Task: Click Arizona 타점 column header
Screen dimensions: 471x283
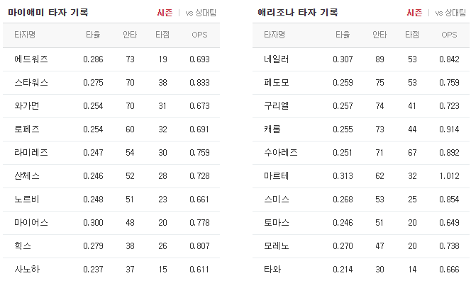Action: pyautogui.click(x=412, y=35)
